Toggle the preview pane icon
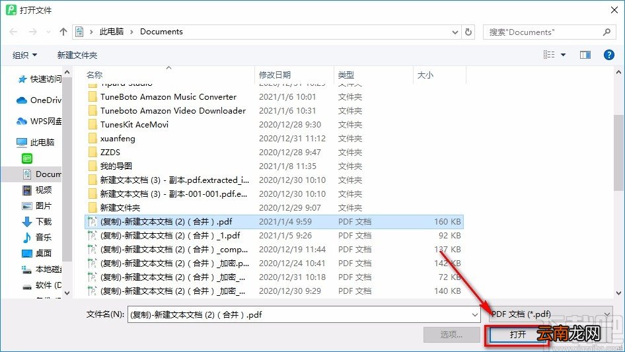The image size is (625, 352). click(x=585, y=55)
